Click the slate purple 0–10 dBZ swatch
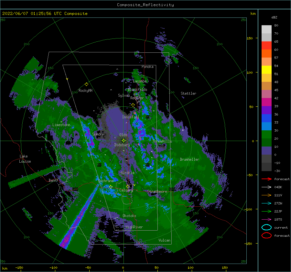 click(266, 151)
